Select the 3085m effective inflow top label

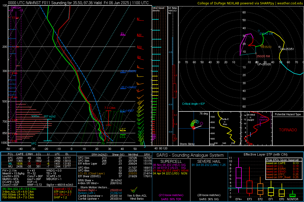(x=35, y=116)
